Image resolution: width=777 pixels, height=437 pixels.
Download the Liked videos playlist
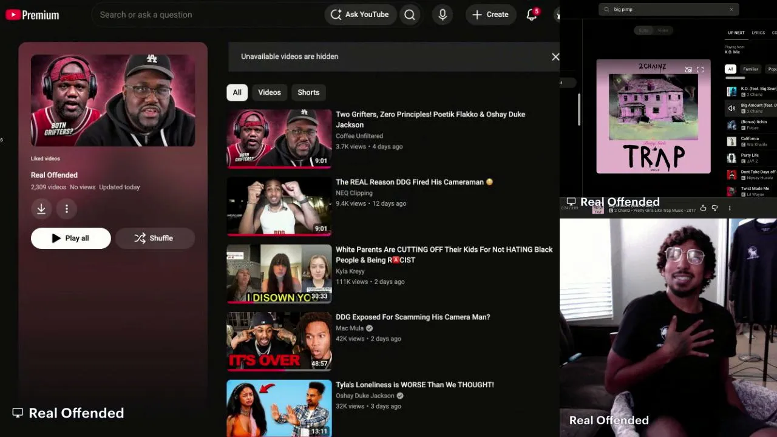[41, 209]
